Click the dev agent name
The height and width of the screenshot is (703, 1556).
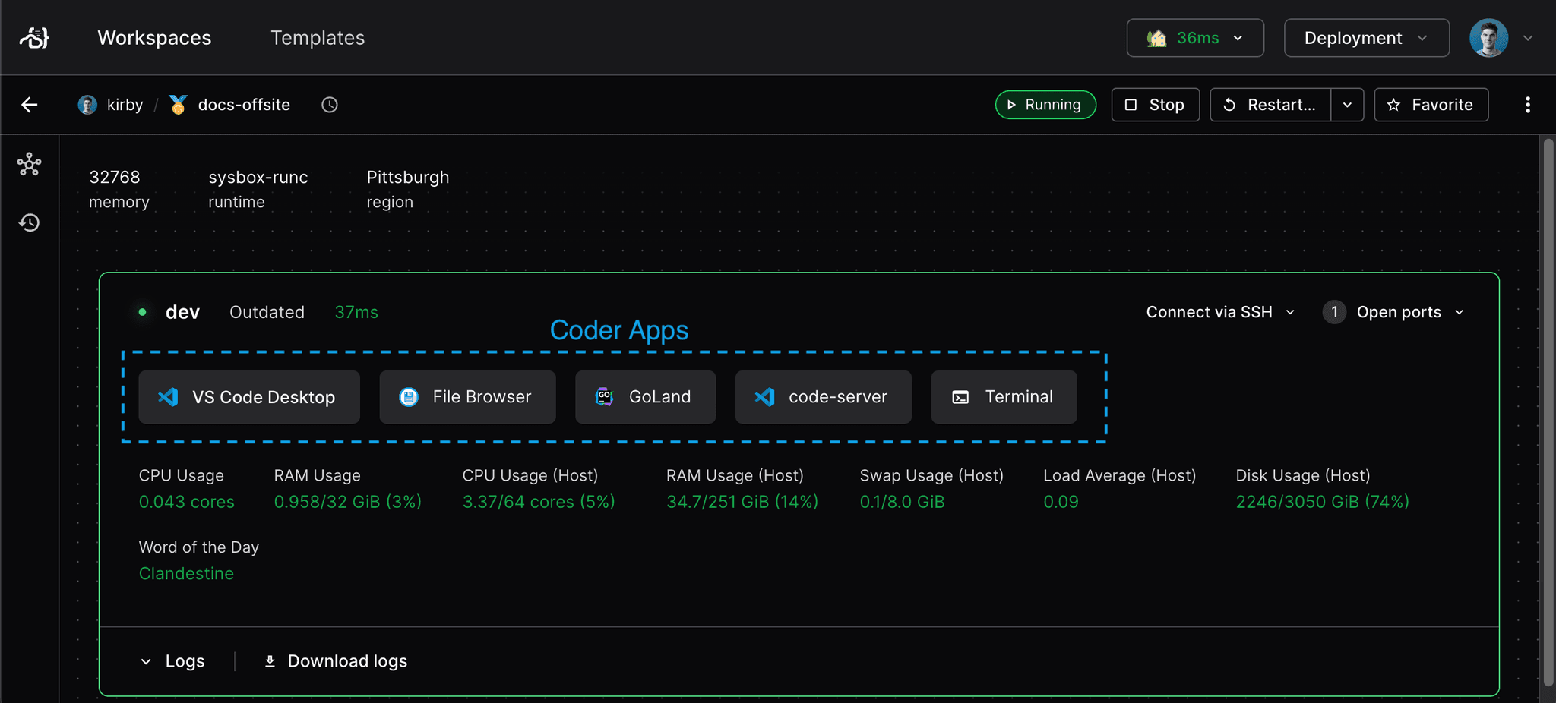[x=182, y=312]
